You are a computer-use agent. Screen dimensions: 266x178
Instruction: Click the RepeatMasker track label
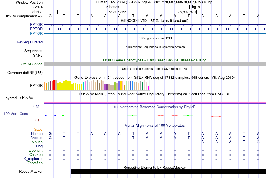point(31,171)
